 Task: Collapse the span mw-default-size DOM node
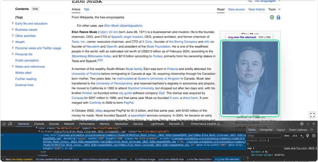coord(37,128)
